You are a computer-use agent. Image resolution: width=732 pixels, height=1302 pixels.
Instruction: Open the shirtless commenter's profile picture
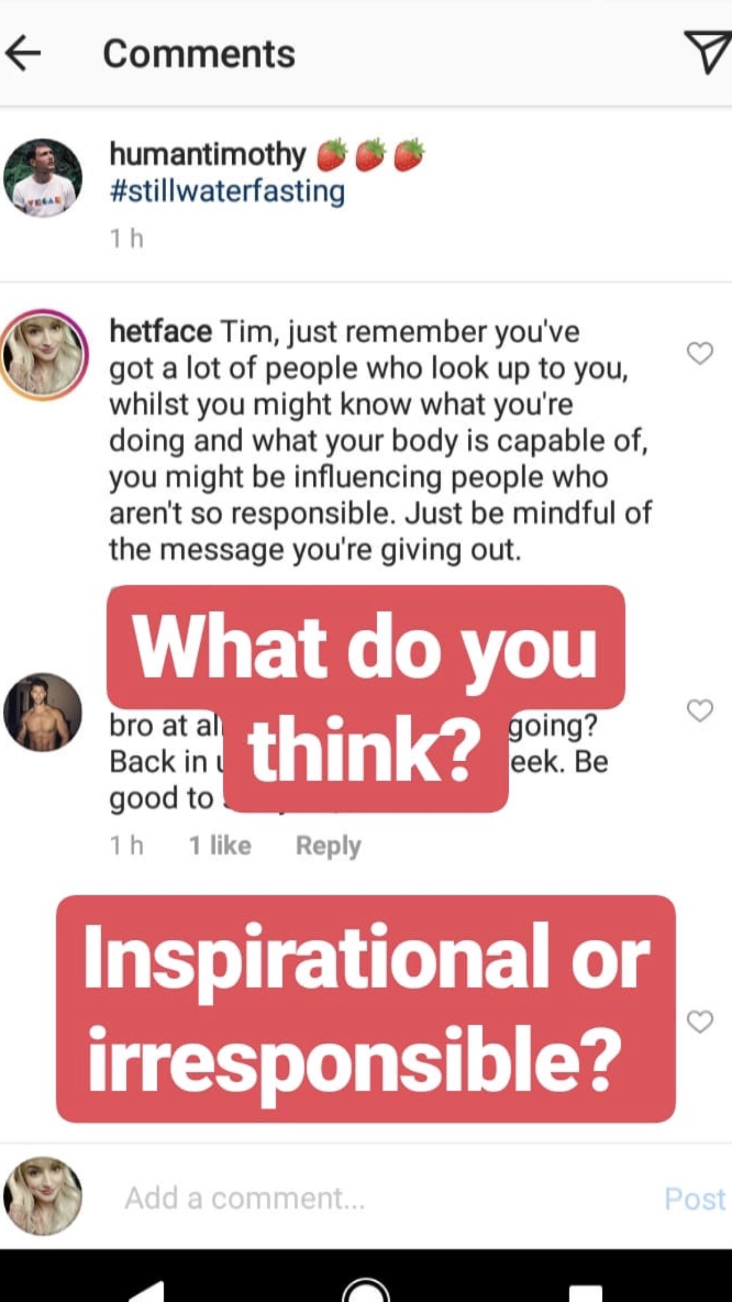(42, 712)
